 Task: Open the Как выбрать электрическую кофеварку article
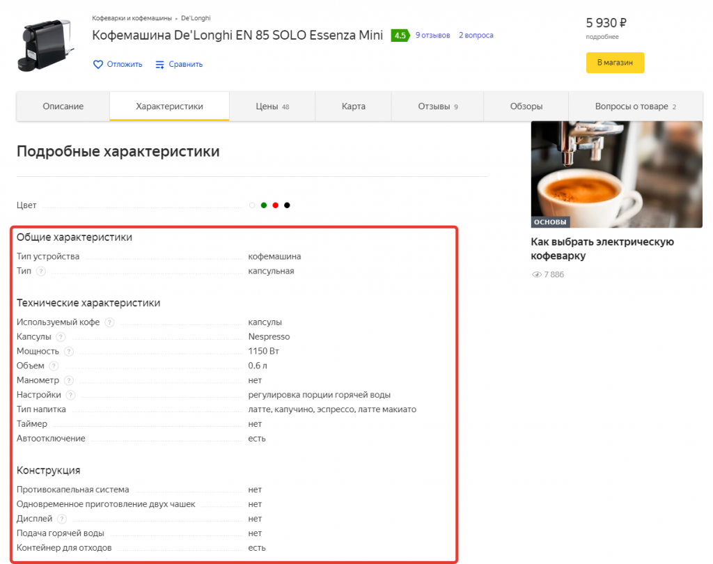(602, 249)
